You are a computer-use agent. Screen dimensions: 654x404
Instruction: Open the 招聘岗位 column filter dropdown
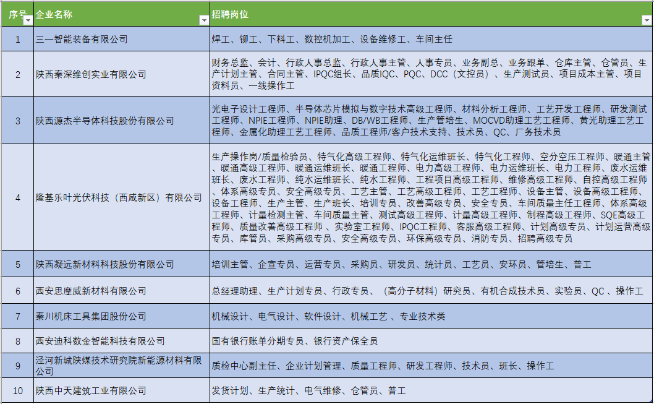coord(647,20)
